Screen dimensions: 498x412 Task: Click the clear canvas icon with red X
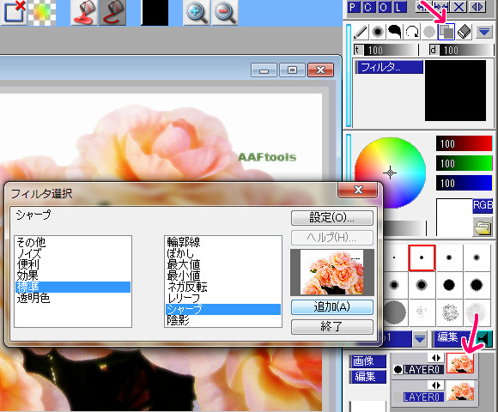pos(14,12)
